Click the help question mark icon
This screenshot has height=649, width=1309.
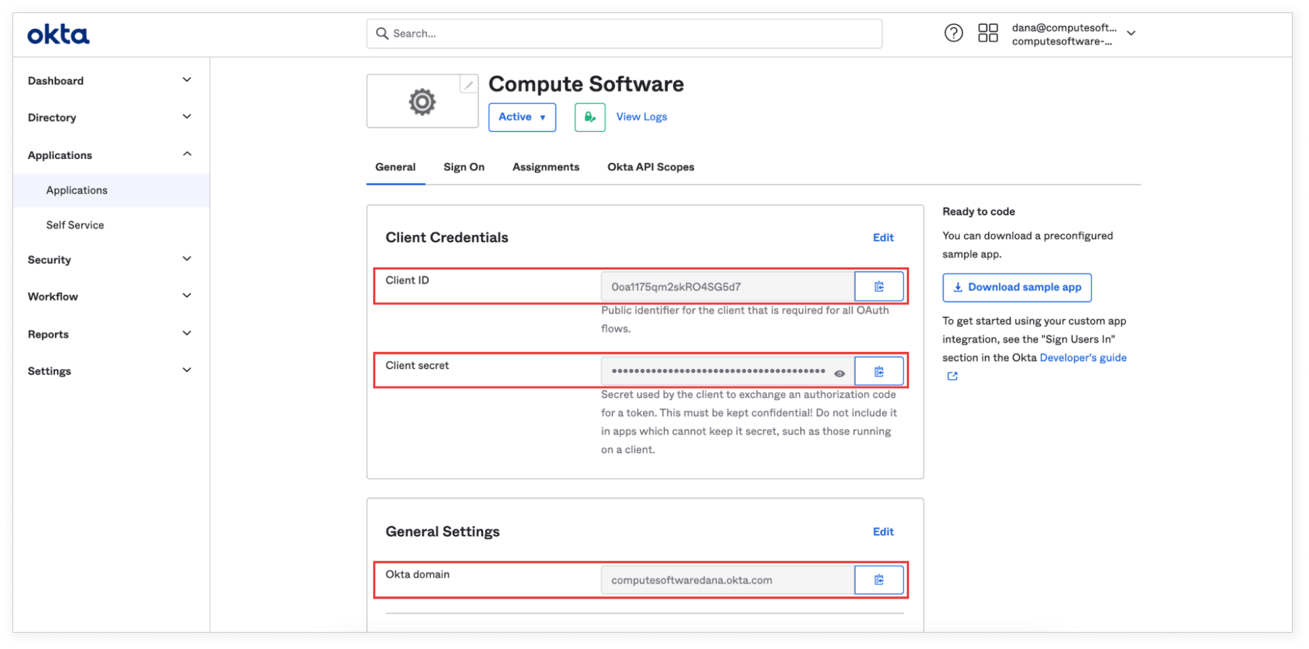[953, 33]
